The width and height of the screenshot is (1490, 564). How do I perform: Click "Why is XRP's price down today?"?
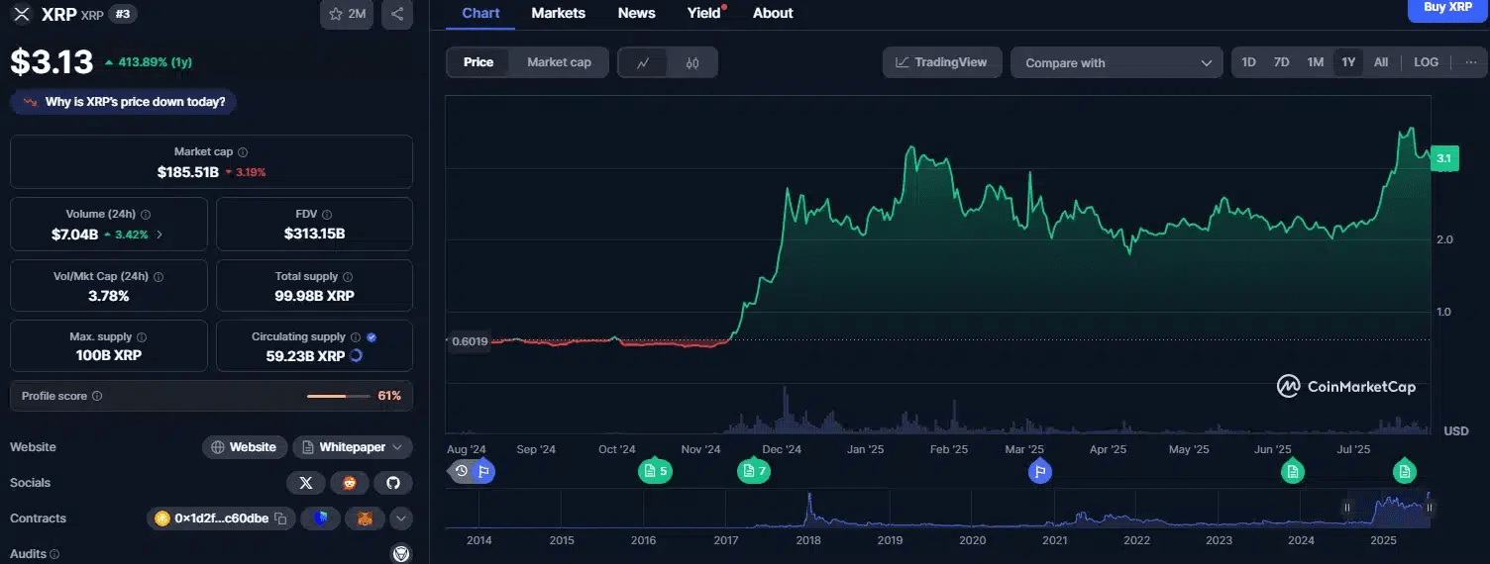125,102
